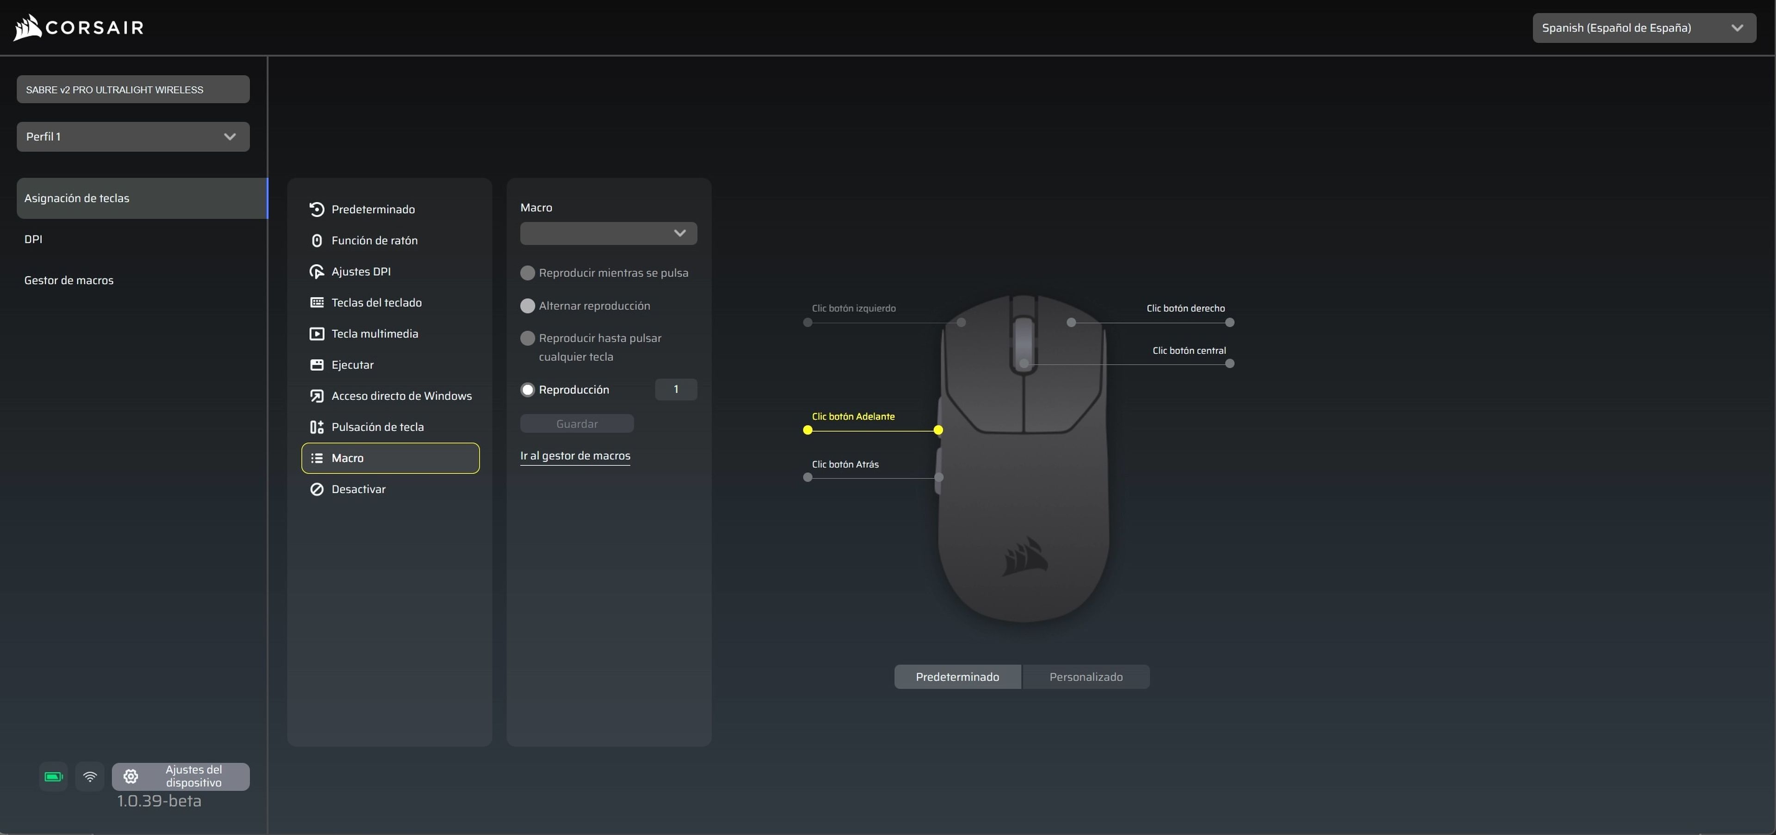
Task: Click the Reproducción count field
Action: 676,389
